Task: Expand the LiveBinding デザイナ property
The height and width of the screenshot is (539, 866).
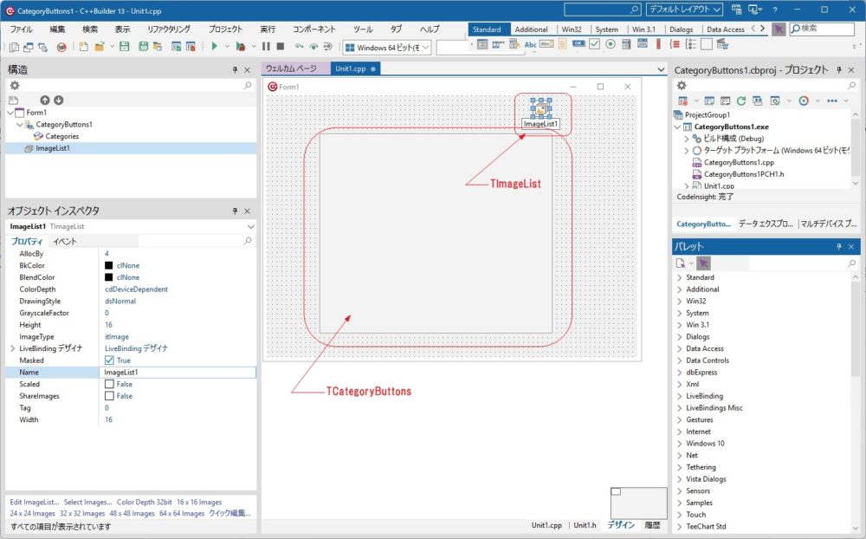Action: pos(12,348)
